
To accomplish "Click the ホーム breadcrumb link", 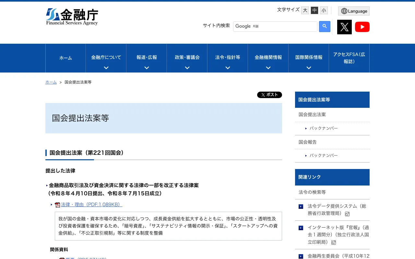I will point(51,82).
